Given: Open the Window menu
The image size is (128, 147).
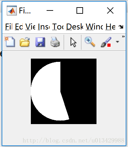Looking at the screenshot, I should (94, 27).
